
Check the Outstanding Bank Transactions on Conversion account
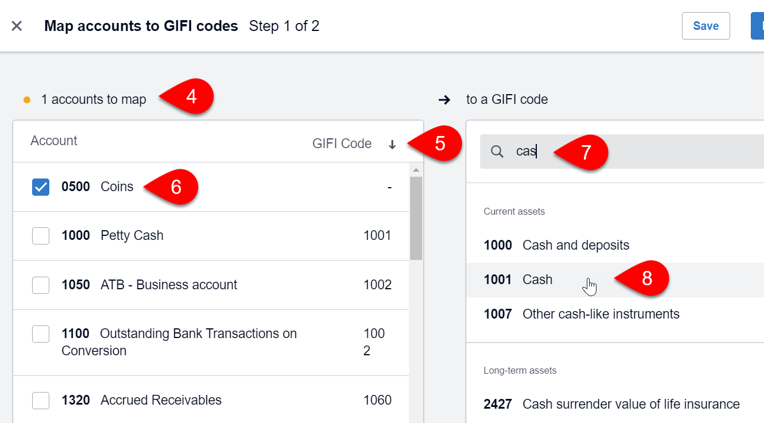coord(41,333)
